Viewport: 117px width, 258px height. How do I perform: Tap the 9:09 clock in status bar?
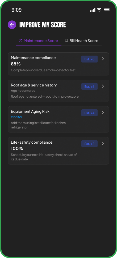[x=16, y=10]
